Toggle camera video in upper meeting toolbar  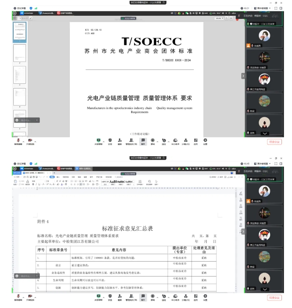[30, 140]
